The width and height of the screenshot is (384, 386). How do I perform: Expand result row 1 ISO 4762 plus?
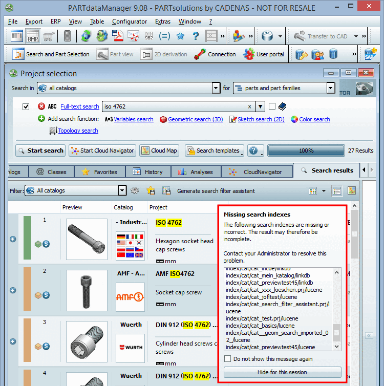13,239
